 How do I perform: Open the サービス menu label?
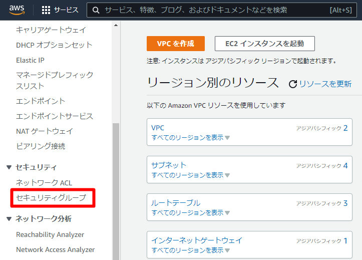click(66, 10)
